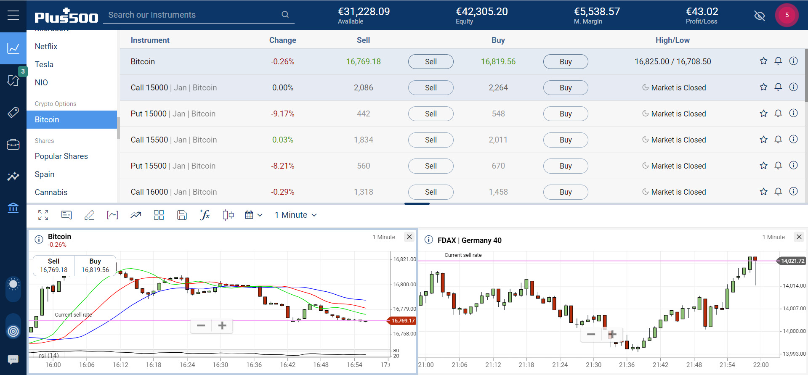
Task: Set alert bell on Call 16000 row
Action: click(778, 191)
